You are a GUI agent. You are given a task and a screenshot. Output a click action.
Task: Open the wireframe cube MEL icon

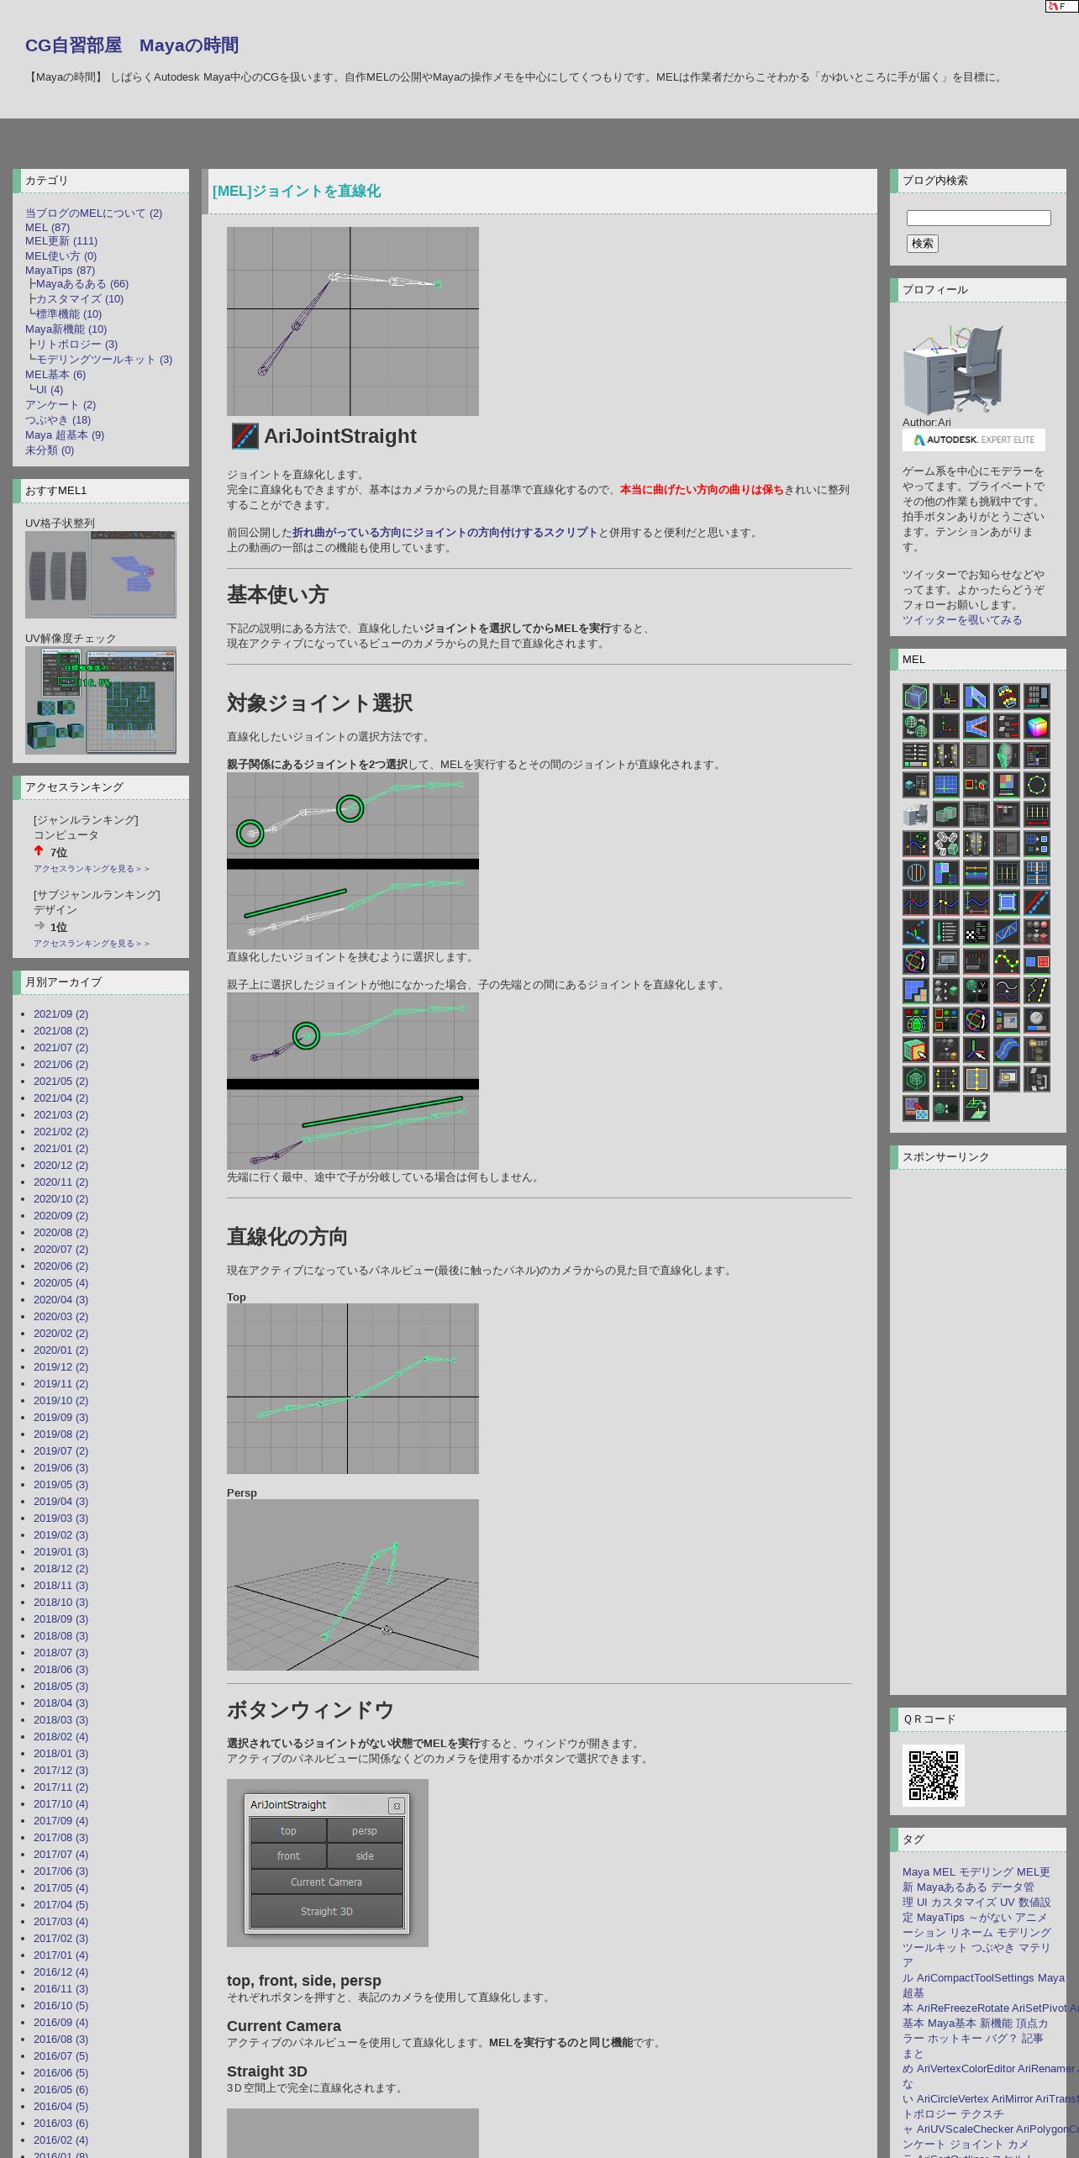point(916,697)
